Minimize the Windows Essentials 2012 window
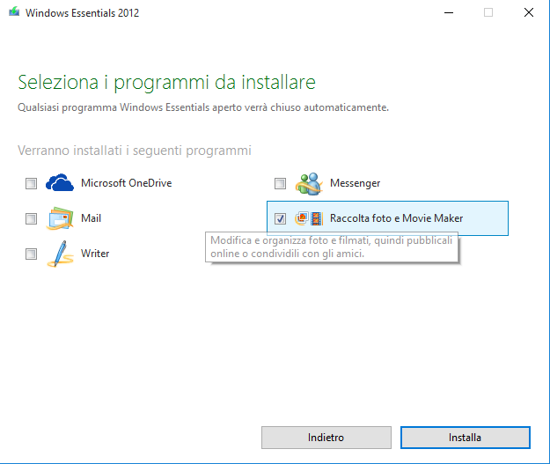 pos(449,12)
